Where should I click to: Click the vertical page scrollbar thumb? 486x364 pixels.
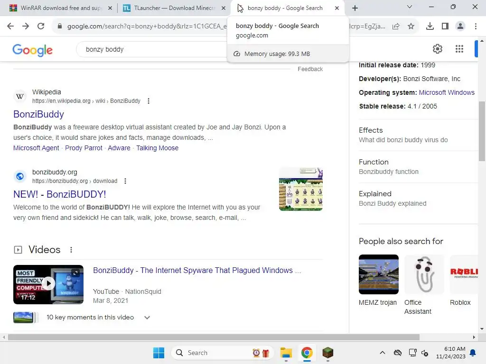tap(482, 131)
